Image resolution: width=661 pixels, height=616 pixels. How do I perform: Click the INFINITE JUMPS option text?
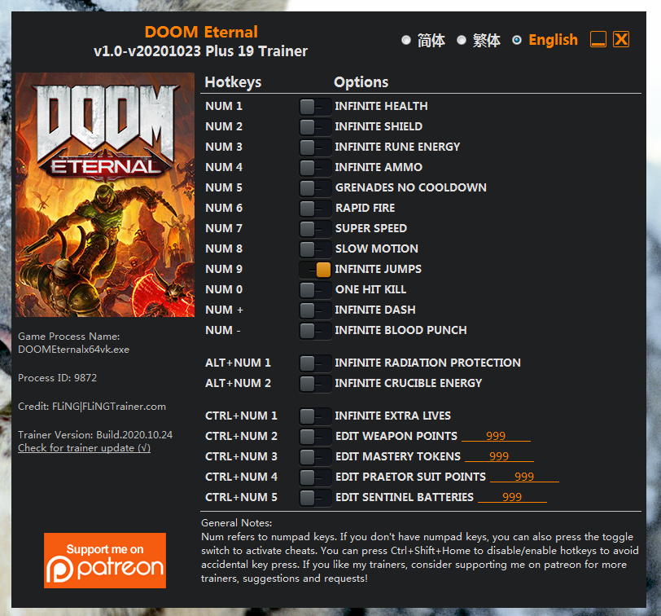(x=379, y=269)
